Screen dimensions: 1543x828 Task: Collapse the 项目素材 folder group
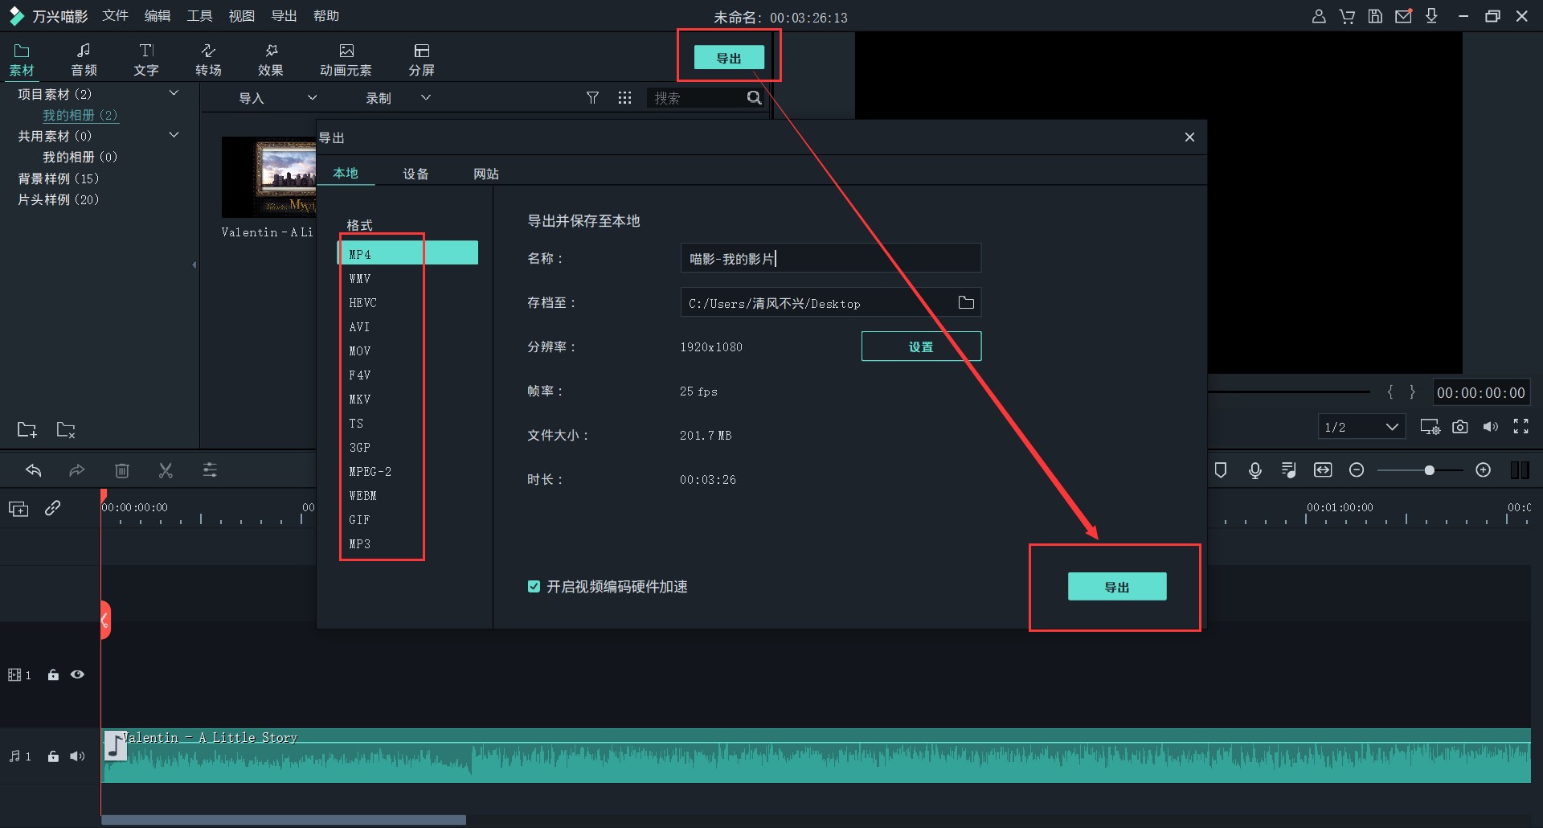coord(174,93)
